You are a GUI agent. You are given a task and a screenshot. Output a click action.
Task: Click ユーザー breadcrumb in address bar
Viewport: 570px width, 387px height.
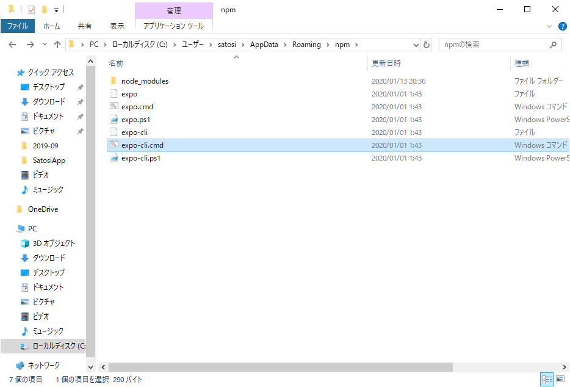pyautogui.click(x=193, y=45)
